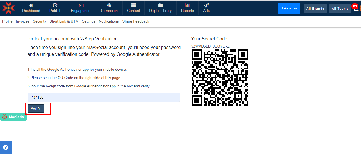Viewport: 361px width, 157px height.
Task: Open Ads paper plane icon
Action: 206,5
